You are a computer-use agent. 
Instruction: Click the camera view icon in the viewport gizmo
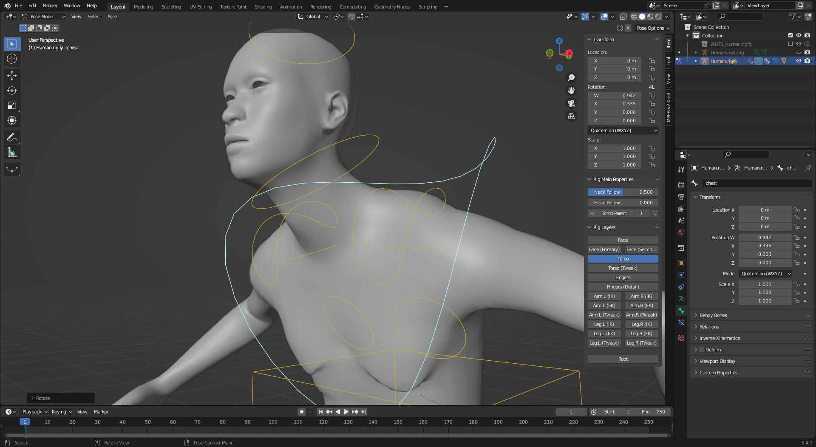[571, 103]
